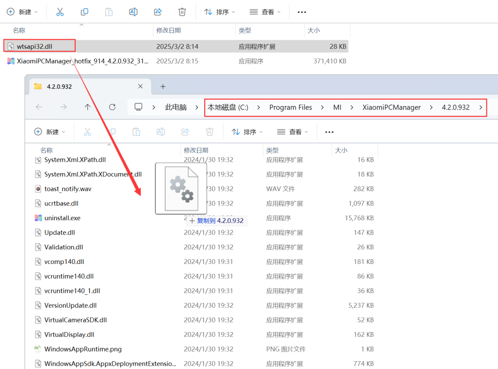Select the toast_notify.wav file
This screenshot has height=369, width=498.
click(68, 189)
